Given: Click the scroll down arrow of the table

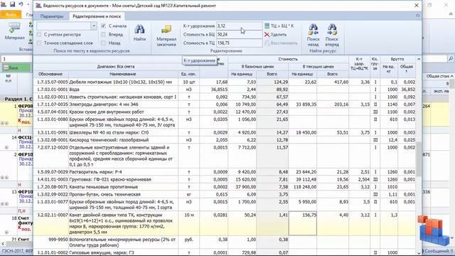Looking at the screenshot, I should point(419,253).
